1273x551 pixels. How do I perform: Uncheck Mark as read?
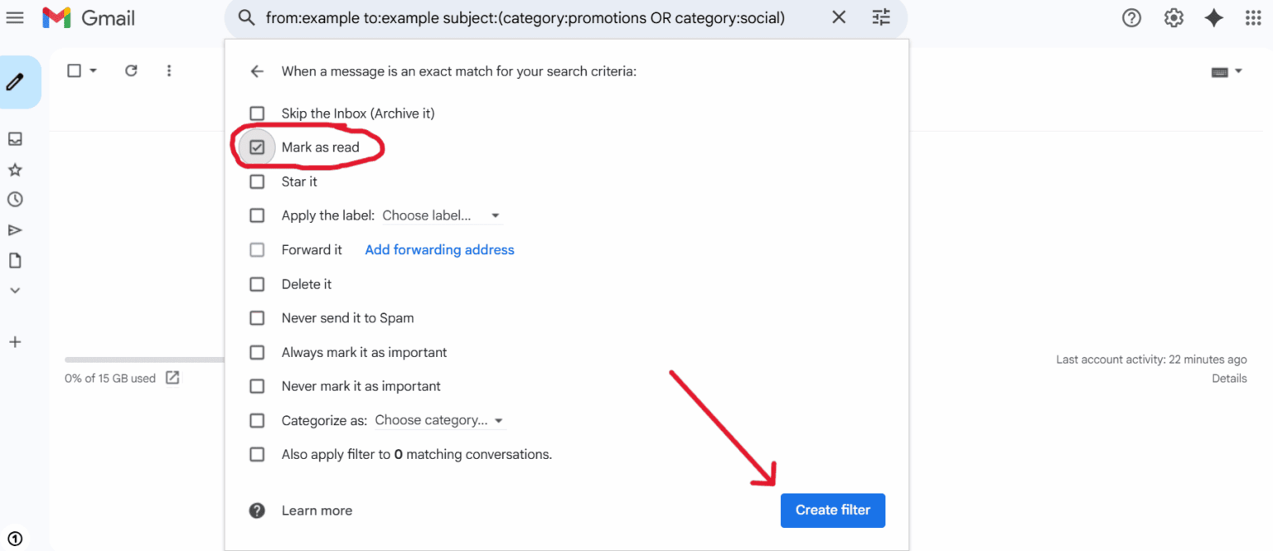[257, 147]
